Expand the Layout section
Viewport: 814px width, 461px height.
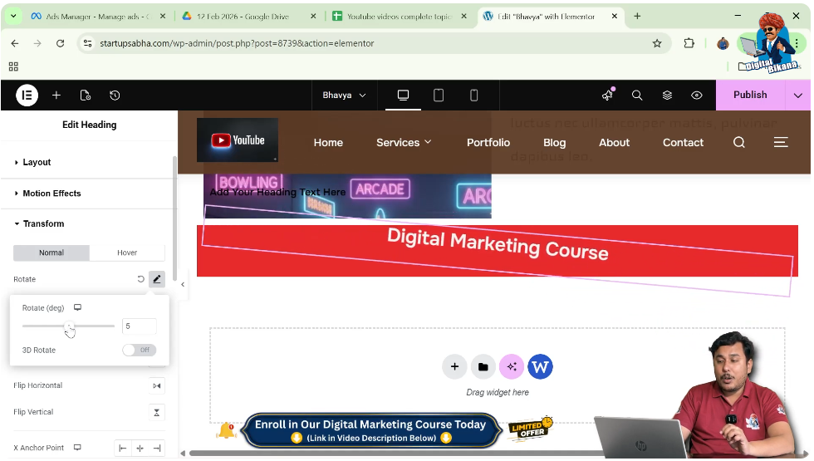[37, 163]
